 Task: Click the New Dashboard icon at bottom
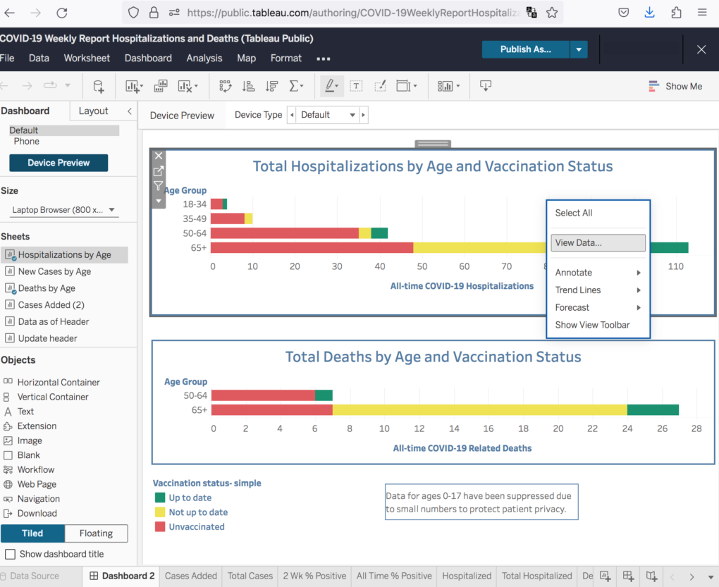click(x=628, y=576)
